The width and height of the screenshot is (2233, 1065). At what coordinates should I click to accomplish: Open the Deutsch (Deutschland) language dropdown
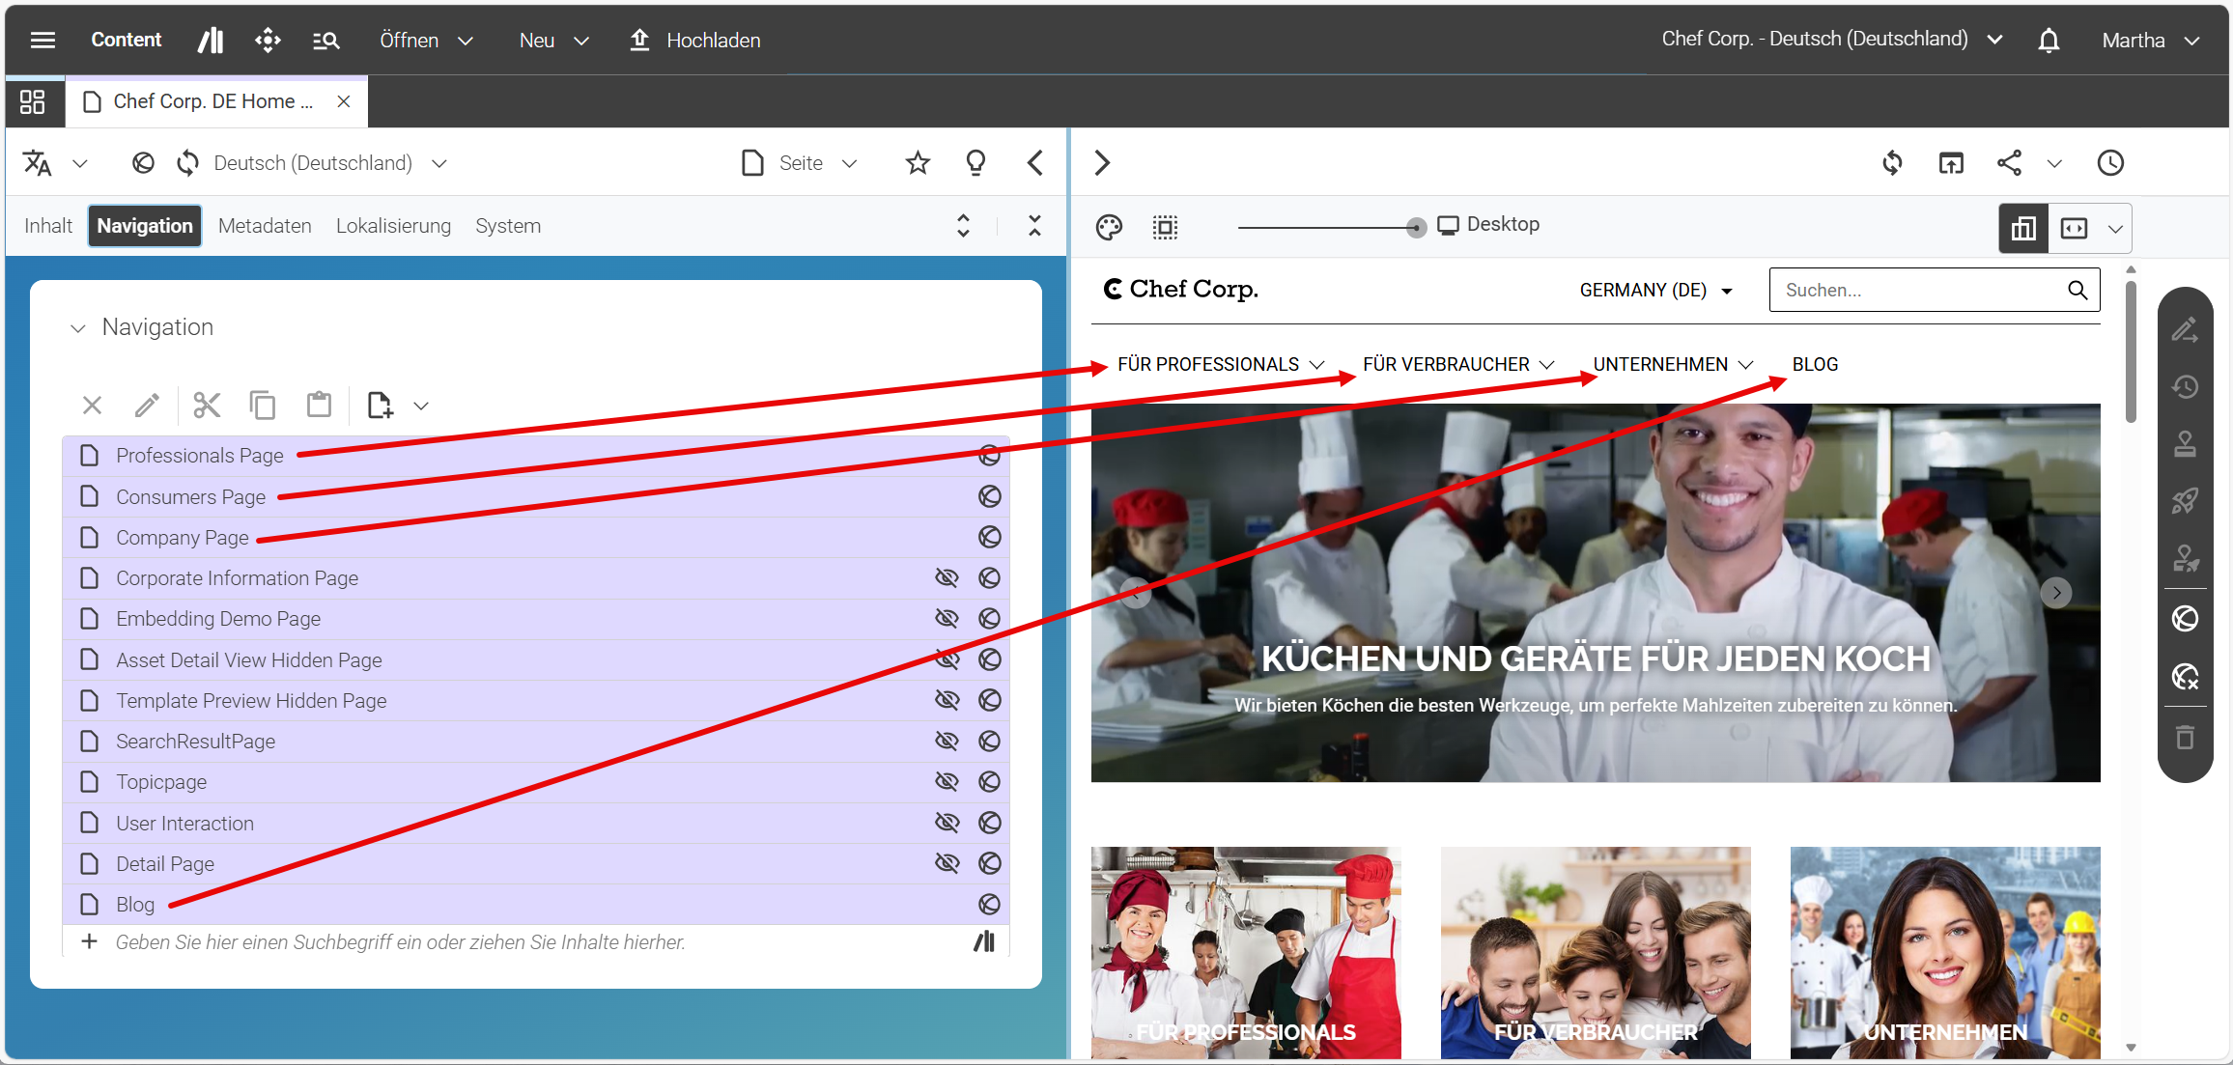coord(329,163)
